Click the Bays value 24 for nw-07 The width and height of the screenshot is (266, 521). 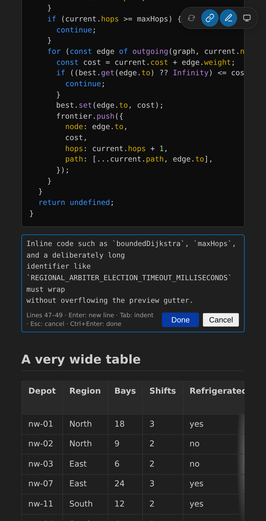point(125,484)
